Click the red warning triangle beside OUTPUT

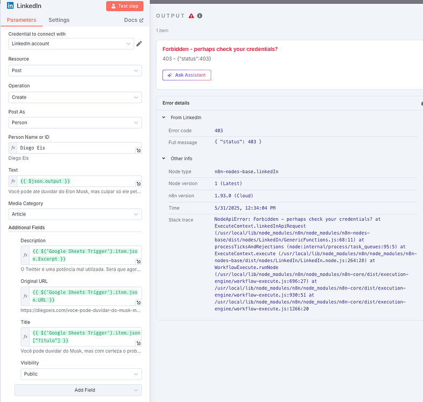191,16
